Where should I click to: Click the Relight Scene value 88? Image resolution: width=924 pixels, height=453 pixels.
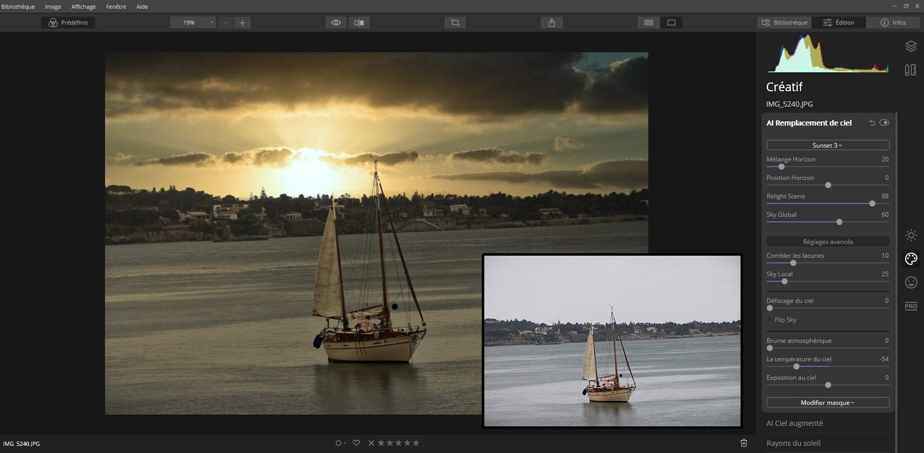pos(885,196)
